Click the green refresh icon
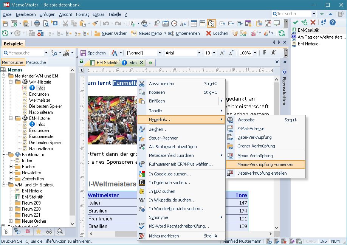 (281, 33)
